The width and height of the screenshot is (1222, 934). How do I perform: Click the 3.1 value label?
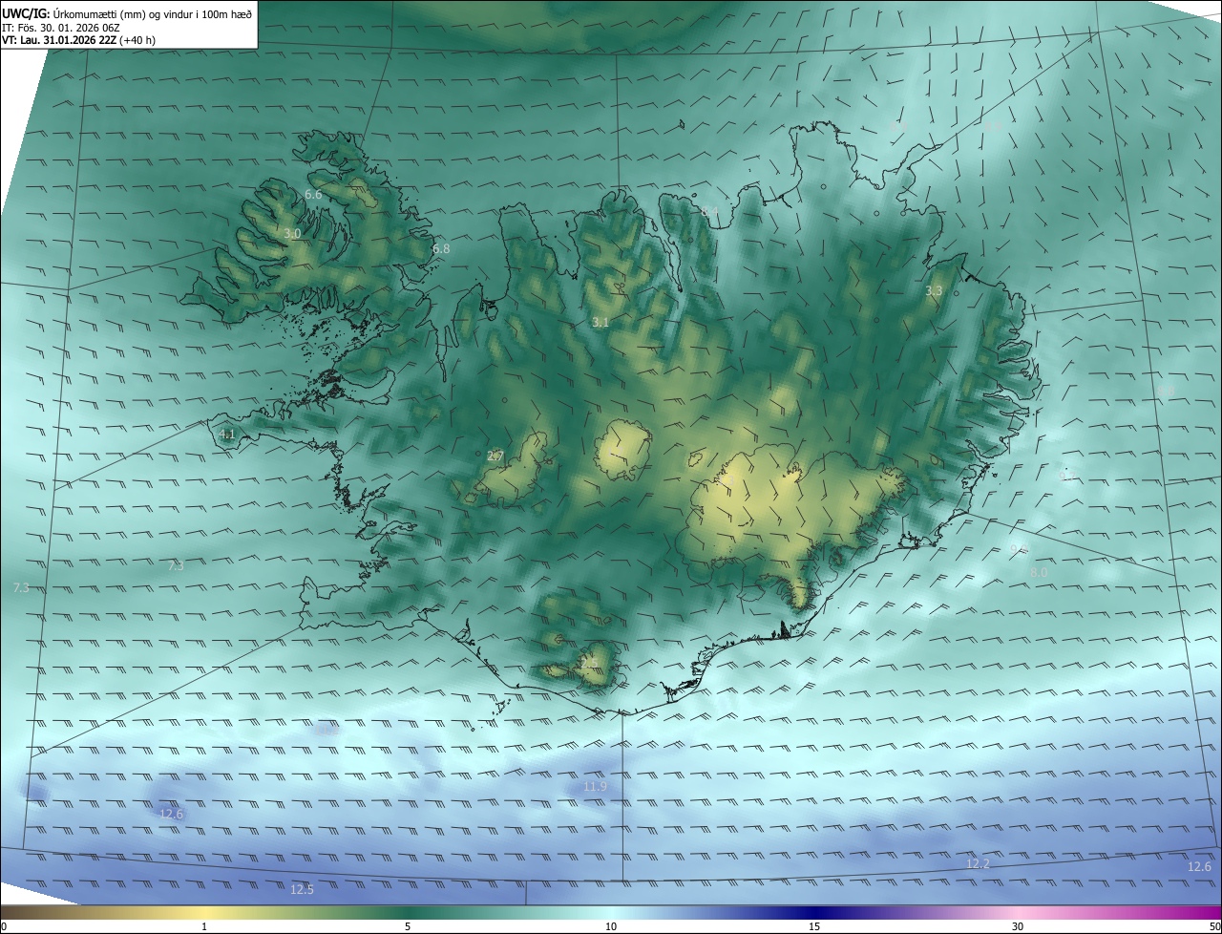(600, 323)
